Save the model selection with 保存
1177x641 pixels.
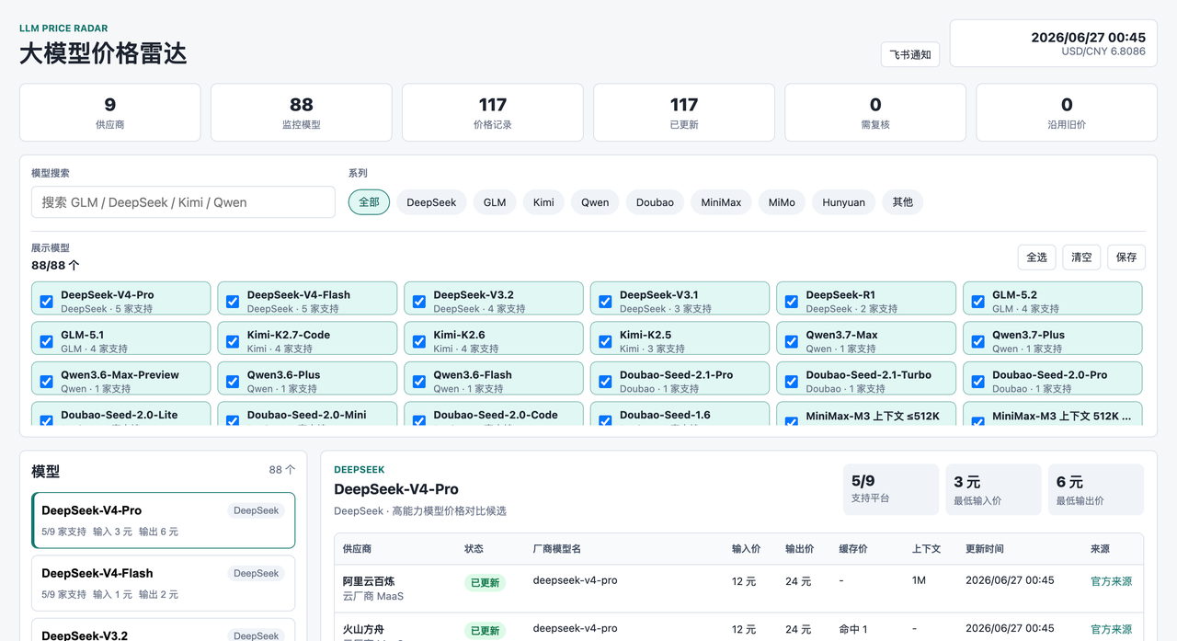pyautogui.click(x=1126, y=258)
